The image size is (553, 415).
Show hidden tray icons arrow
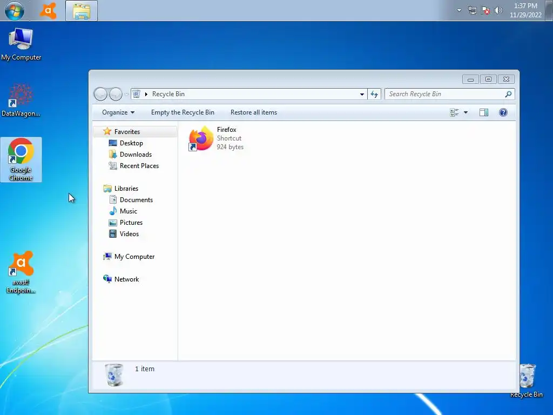[x=459, y=10]
